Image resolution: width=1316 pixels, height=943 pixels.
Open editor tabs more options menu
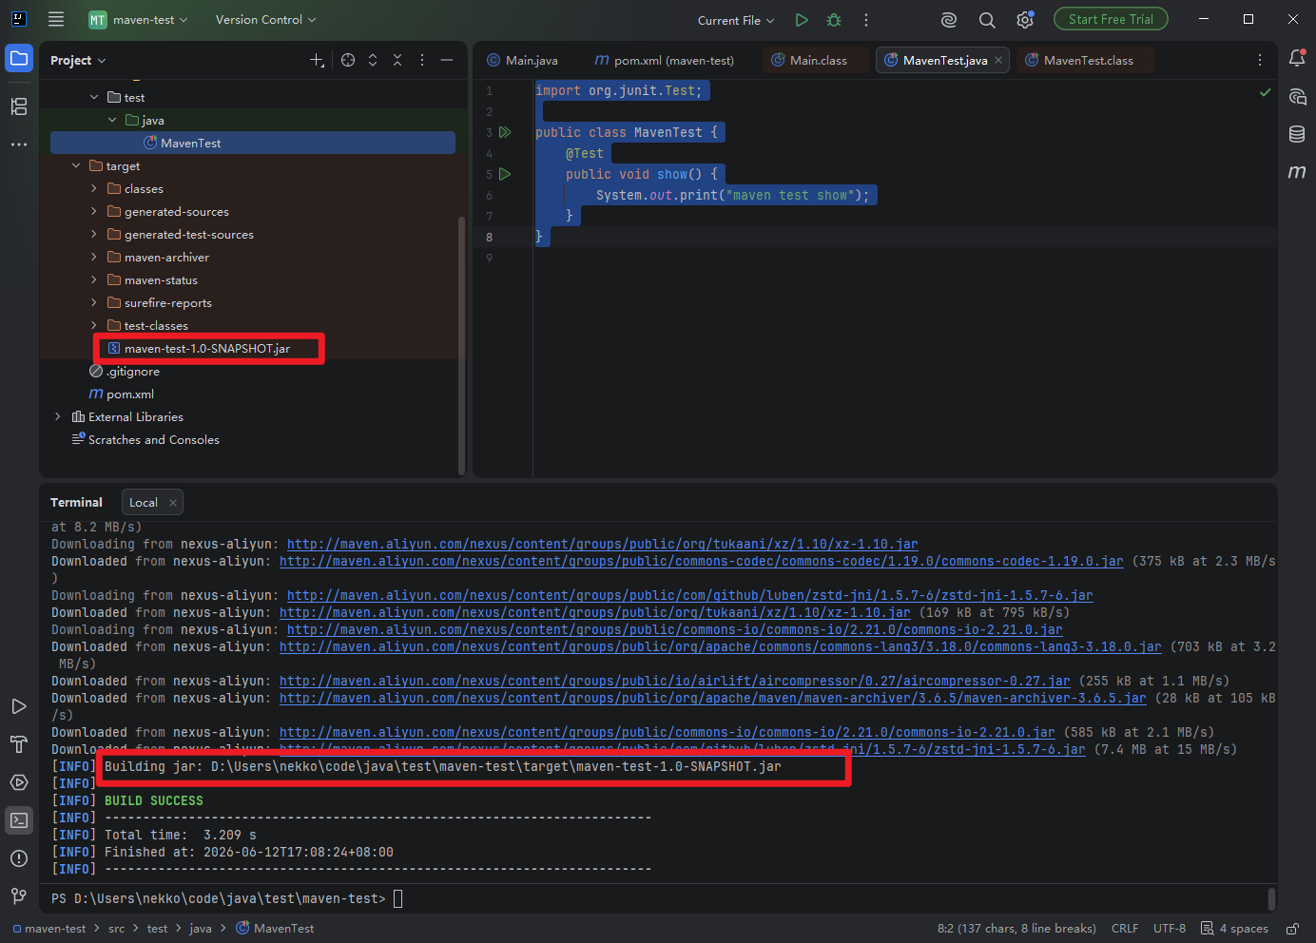(x=1260, y=60)
